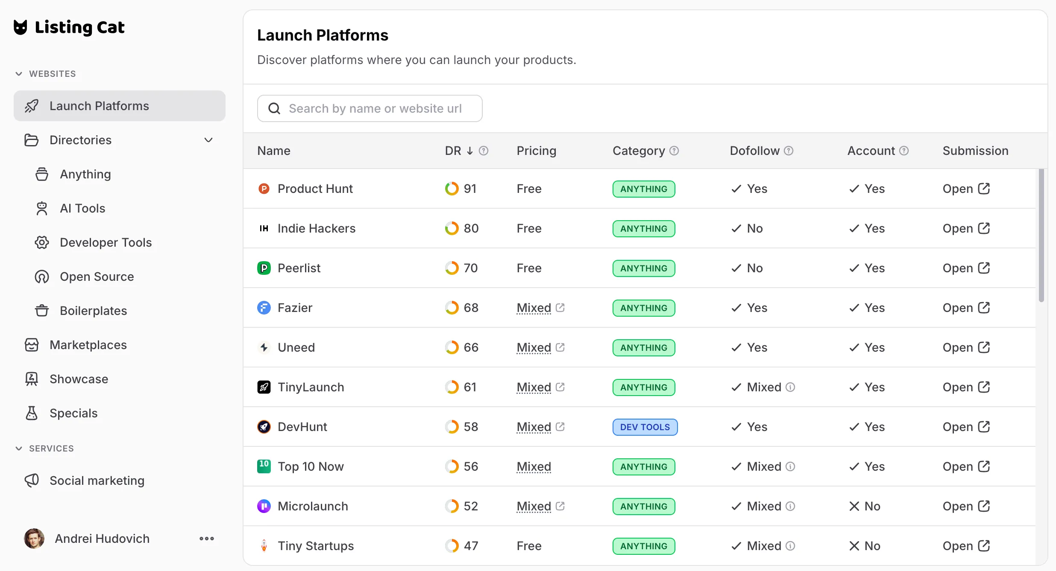Screen dimensions: 1056x571
Task: Click the Product Hunt logo icon
Action: [x=264, y=189]
